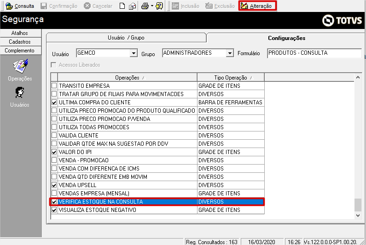Open the Operações sidebar icon
Image resolution: width=366 pixels, height=245 pixels.
click(x=20, y=70)
